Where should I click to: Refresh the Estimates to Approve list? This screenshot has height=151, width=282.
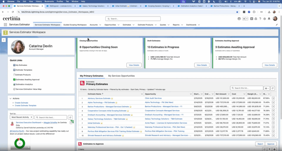click(x=264, y=149)
